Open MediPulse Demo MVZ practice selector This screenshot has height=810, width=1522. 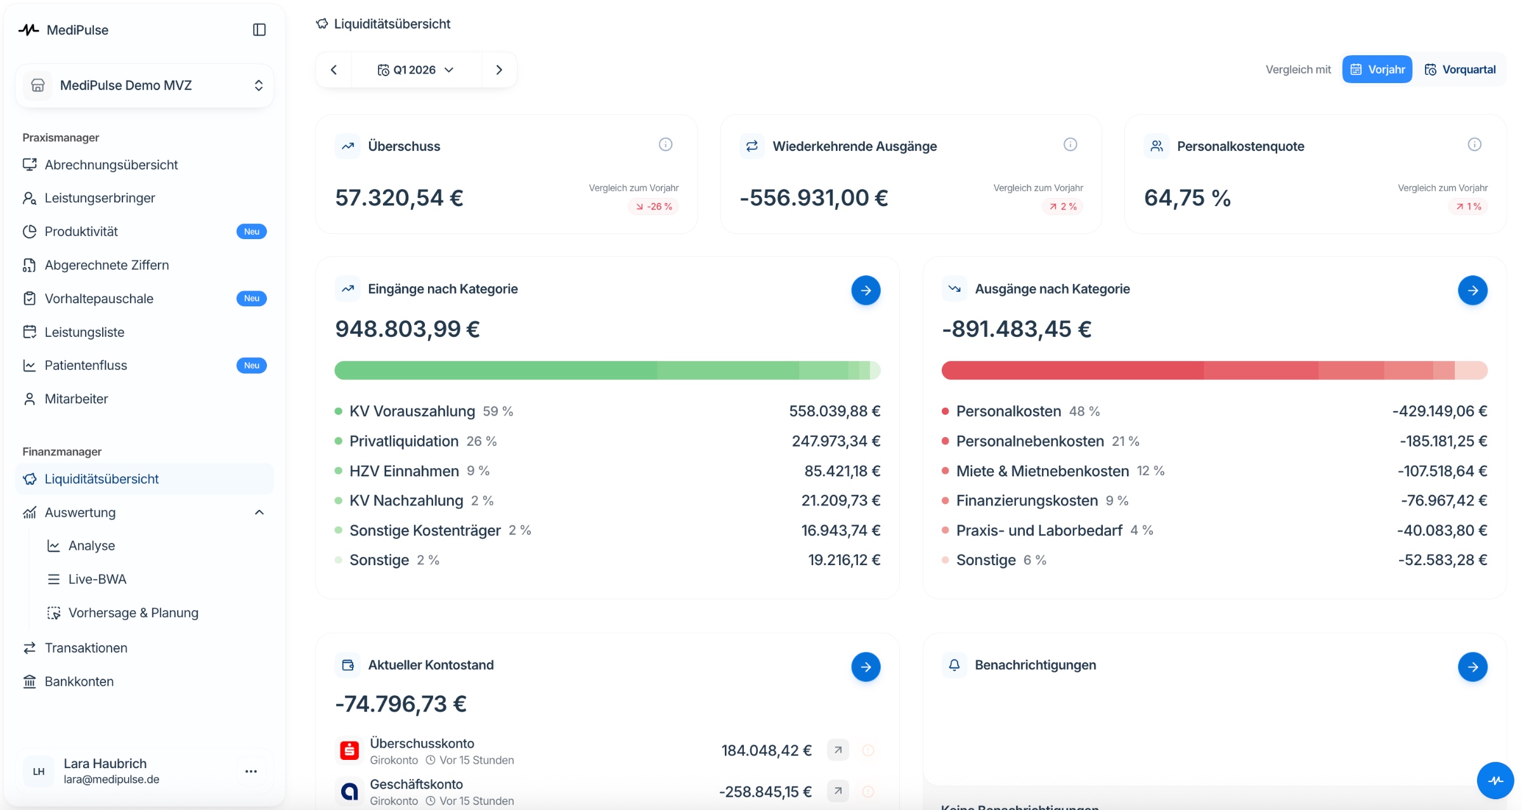point(145,85)
